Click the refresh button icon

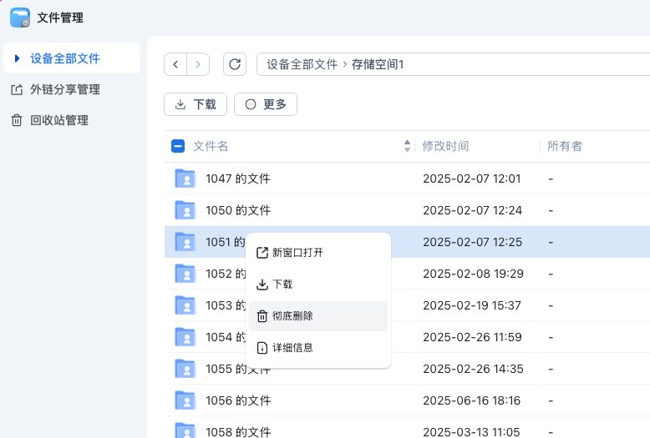[x=235, y=64]
